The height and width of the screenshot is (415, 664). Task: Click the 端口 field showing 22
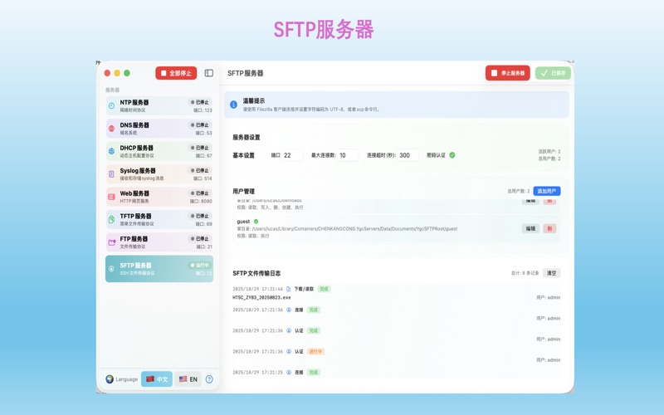292,155
